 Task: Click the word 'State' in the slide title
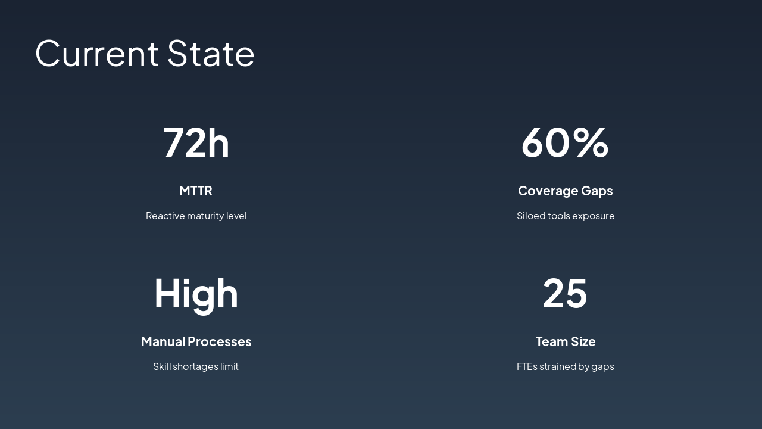[x=211, y=54]
